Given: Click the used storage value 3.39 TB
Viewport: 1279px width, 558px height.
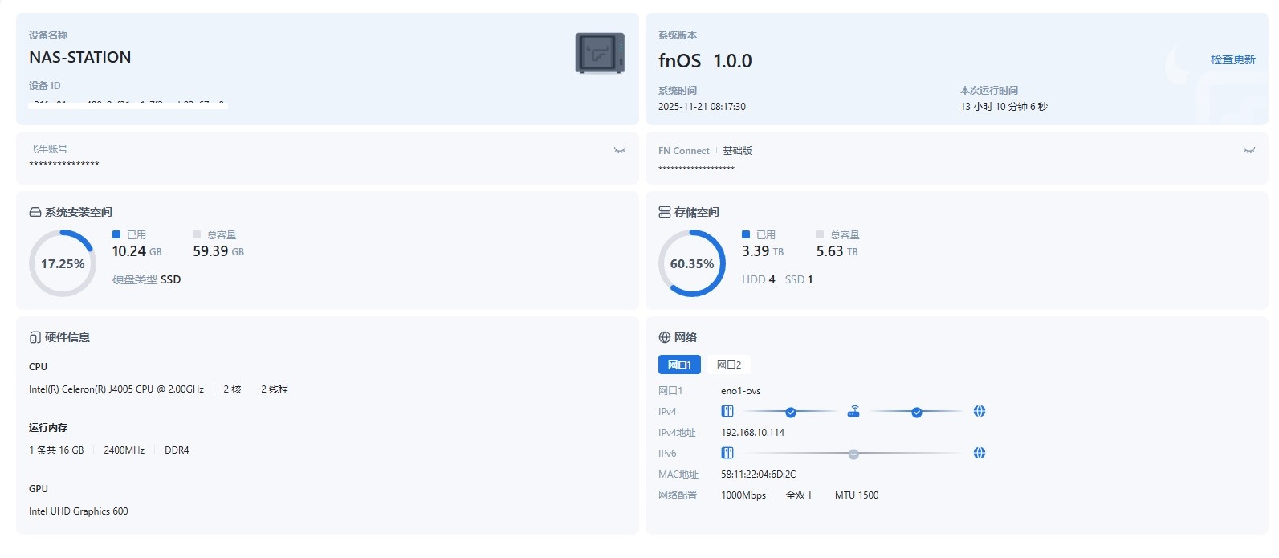Looking at the screenshot, I should [x=763, y=251].
